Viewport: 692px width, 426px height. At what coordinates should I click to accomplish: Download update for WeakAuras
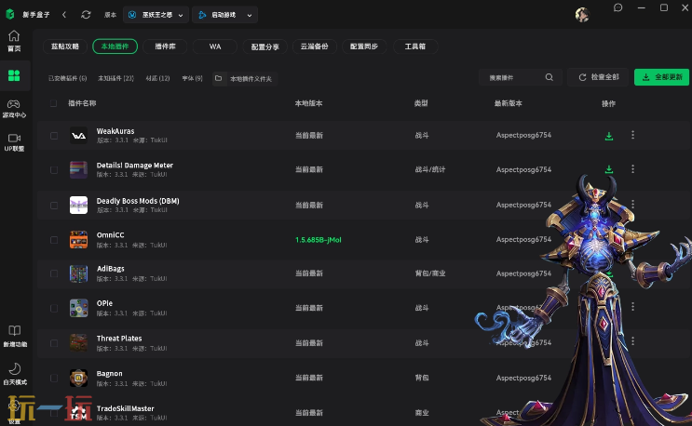(x=609, y=136)
